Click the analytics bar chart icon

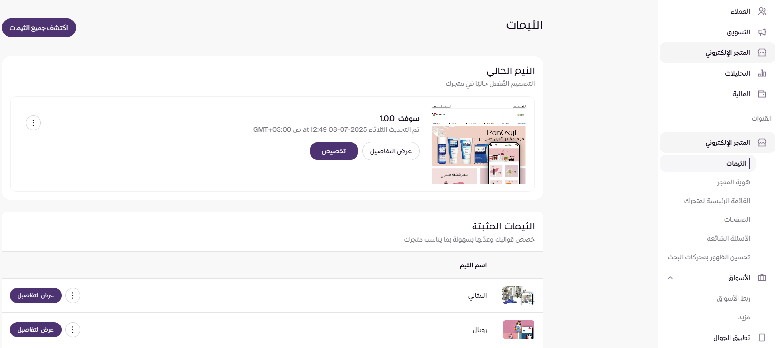762,73
